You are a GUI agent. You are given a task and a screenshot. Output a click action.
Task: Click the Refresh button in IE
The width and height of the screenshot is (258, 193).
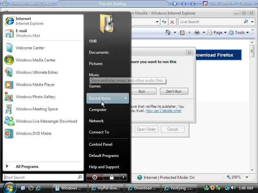pyautogui.click(x=164, y=22)
